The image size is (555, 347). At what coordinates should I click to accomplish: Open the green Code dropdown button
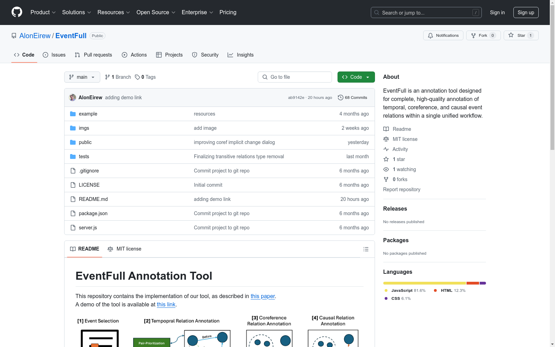pos(356,77)
